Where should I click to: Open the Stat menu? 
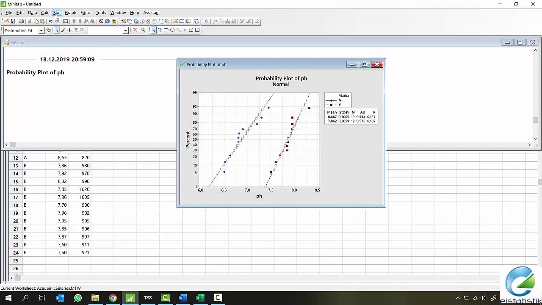pos(57,13)
